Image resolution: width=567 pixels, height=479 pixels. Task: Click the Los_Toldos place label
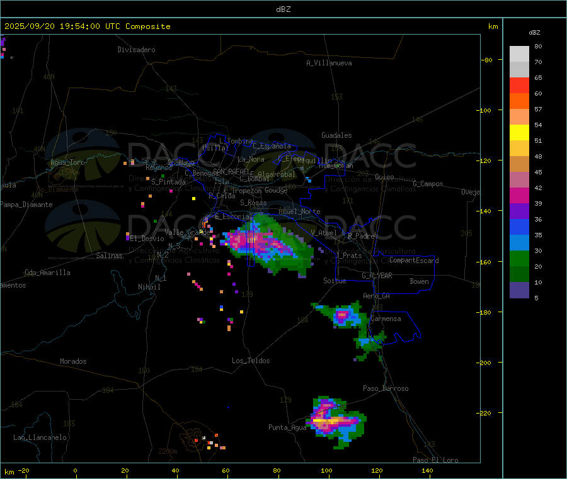[251, 361]
